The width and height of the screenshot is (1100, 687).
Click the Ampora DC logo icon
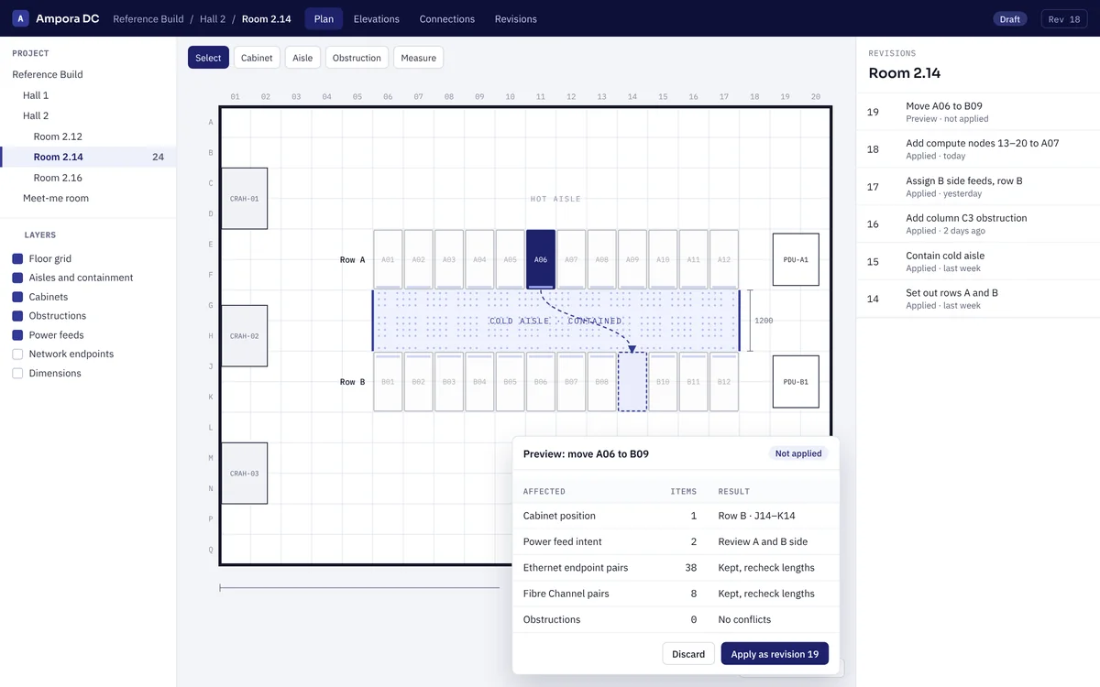pos(20,18)
